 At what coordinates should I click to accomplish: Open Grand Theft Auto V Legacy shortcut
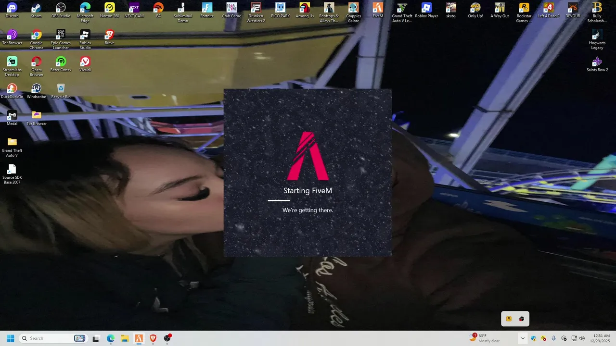point(402,12)
